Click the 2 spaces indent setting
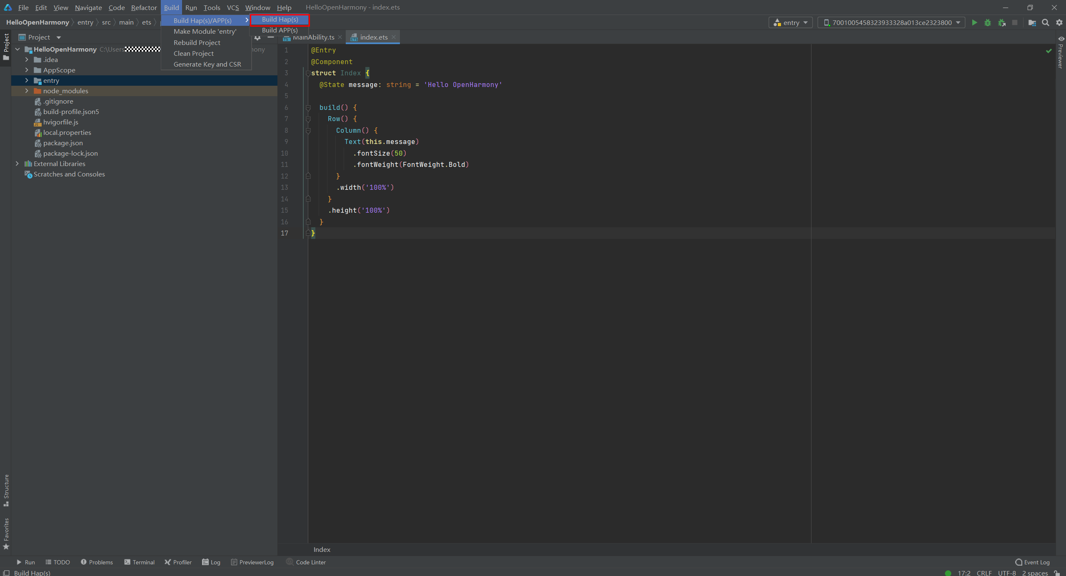The width and height of the screenshot is (1066, 576). point(1035,573)
